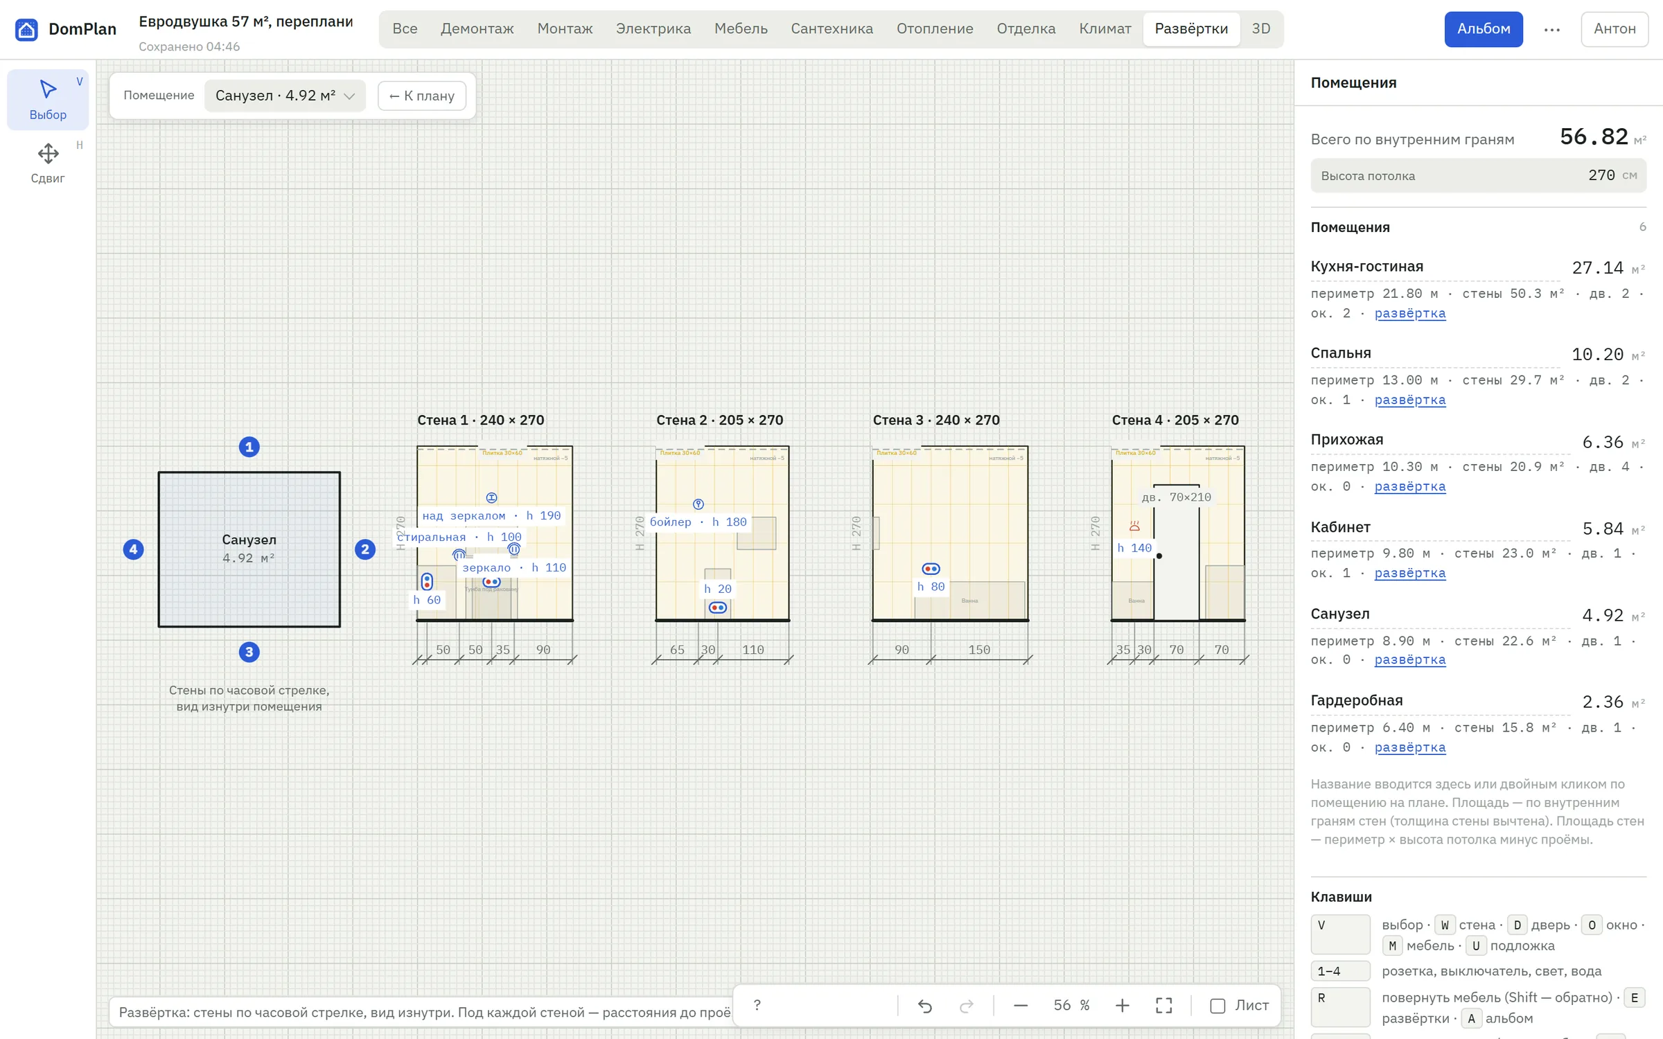This screenshot has height=1039, width=1663.
Task: Undo the last action
Action: (925, 1006)
